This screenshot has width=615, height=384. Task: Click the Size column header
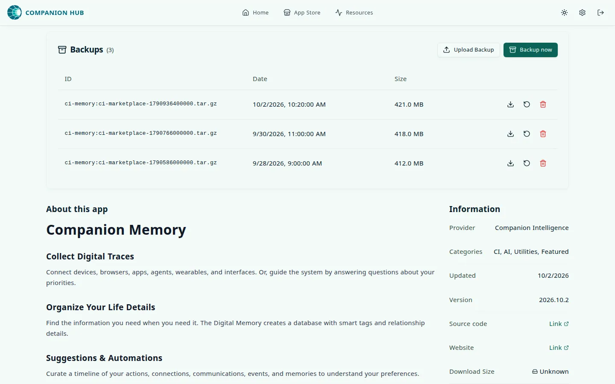click(x=401, y=79)
